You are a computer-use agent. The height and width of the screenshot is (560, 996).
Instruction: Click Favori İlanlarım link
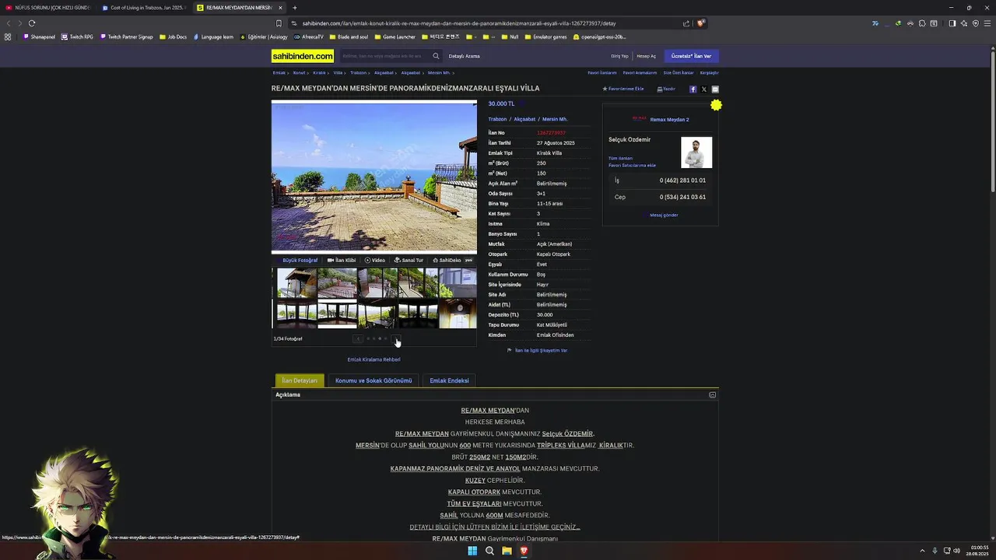601,72
